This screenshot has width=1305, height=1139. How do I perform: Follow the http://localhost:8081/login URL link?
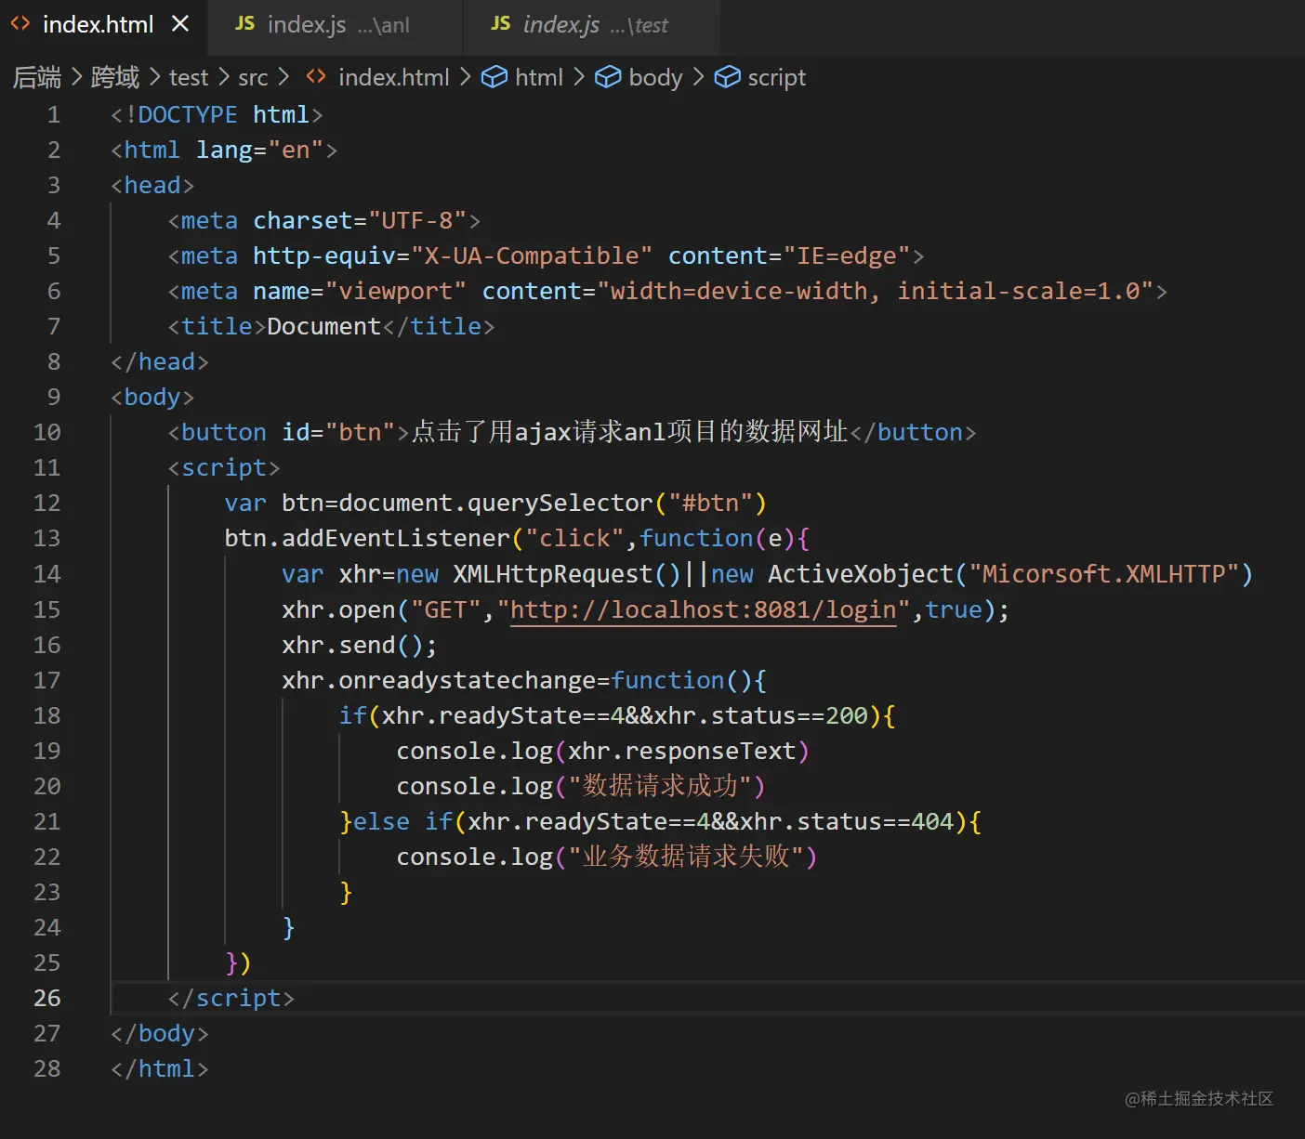point(704,609)
